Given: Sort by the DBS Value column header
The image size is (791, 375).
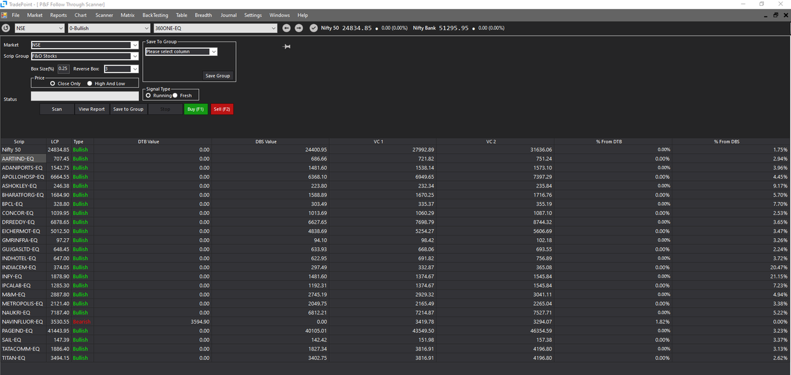Looking at the screenshot, I should 266,141.
